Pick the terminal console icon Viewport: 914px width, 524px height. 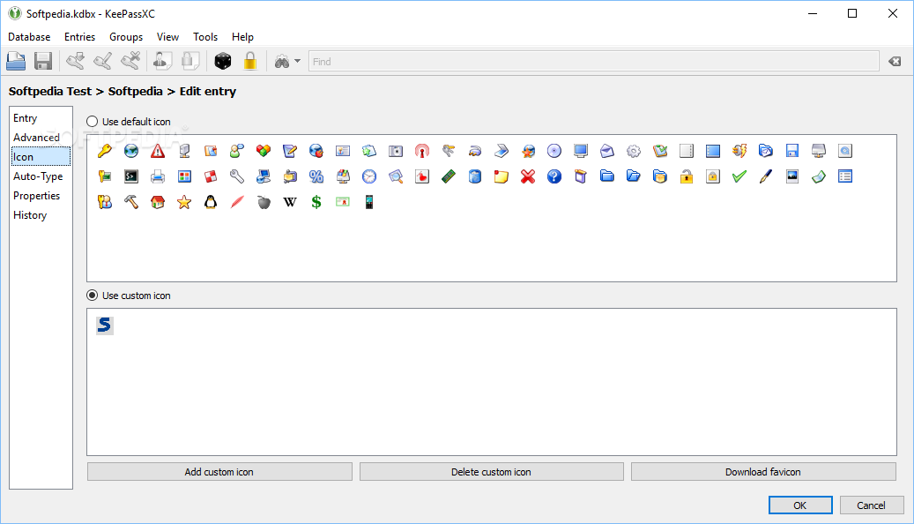click(x=131, y=176)
